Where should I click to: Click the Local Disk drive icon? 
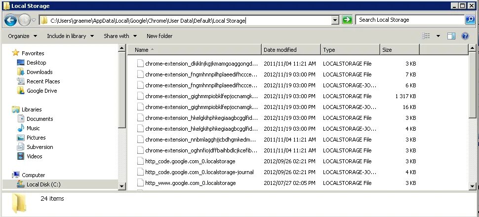21,184
